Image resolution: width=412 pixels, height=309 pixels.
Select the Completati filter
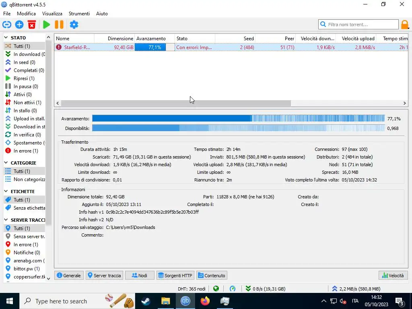25,70
